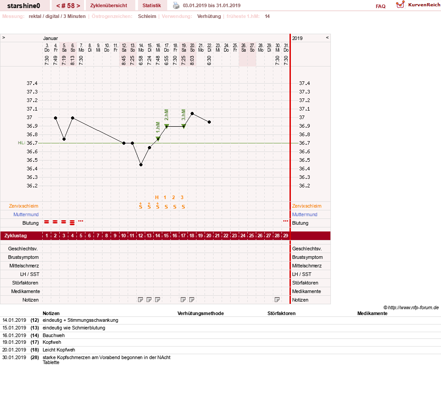The width and height of the screenshot is (441, 418).
Task: Click S mucus symbol on cycle day 17
Action: click(183, 207)
